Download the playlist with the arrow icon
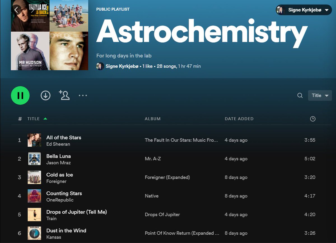This screenshot has width=336, height=243. coord(45,96)
